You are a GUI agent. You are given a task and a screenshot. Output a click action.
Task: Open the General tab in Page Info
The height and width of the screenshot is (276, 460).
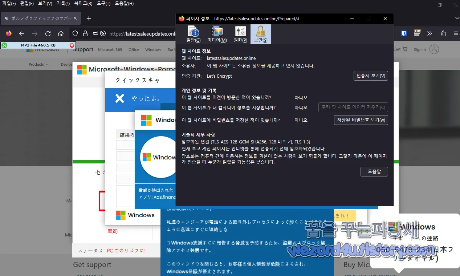pyautogui.click(x=194, y=34)
